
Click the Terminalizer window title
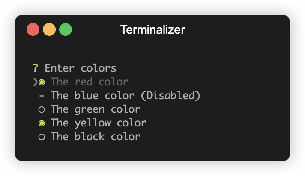click(152, 30)
